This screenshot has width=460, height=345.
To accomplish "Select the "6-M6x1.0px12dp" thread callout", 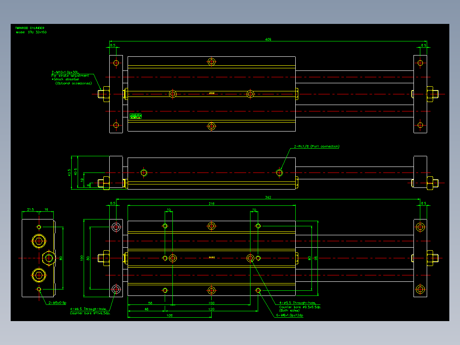I will click(290, 316).
